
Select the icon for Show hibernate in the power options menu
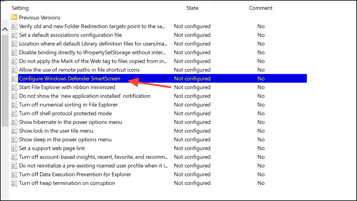pos(14,122)
